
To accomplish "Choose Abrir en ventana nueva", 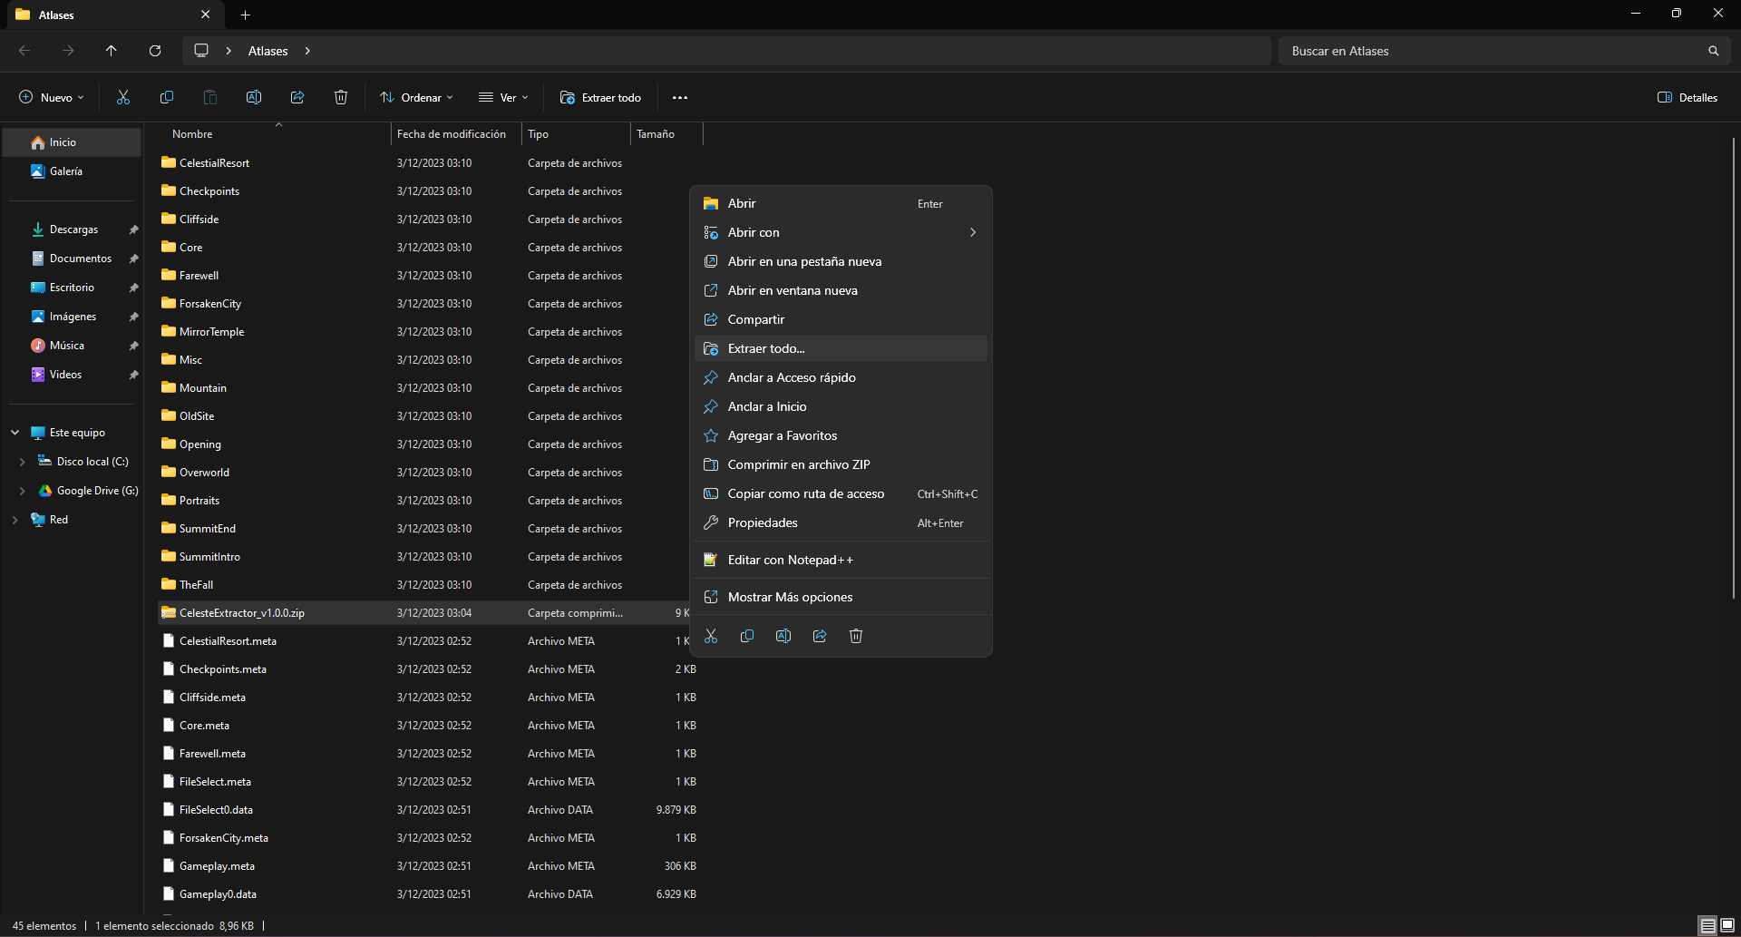I will click(841, 290).
